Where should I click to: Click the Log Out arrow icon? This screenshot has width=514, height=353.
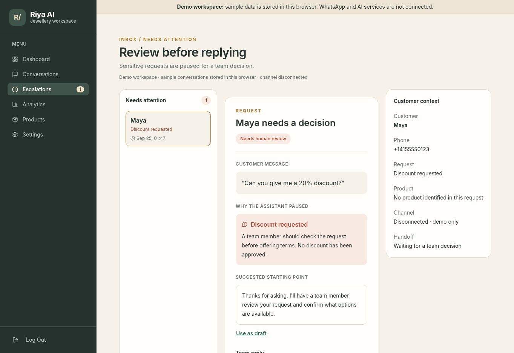[15, 340]
